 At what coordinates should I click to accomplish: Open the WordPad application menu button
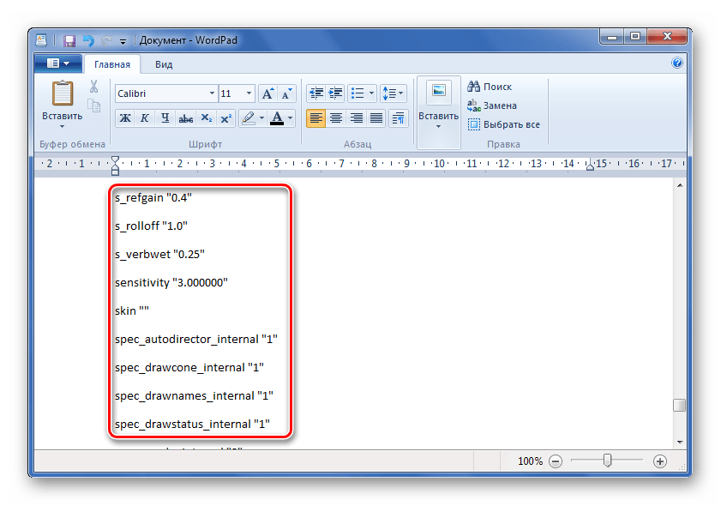tap(58, 63)
